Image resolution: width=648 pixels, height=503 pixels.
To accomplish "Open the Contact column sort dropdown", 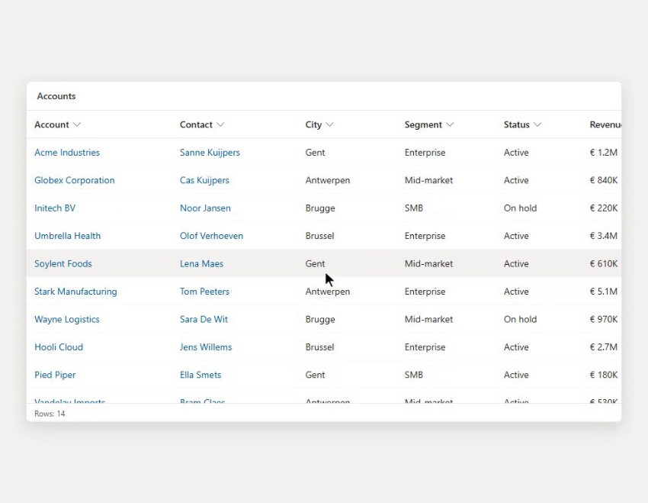I will click(x=220, y=124).
